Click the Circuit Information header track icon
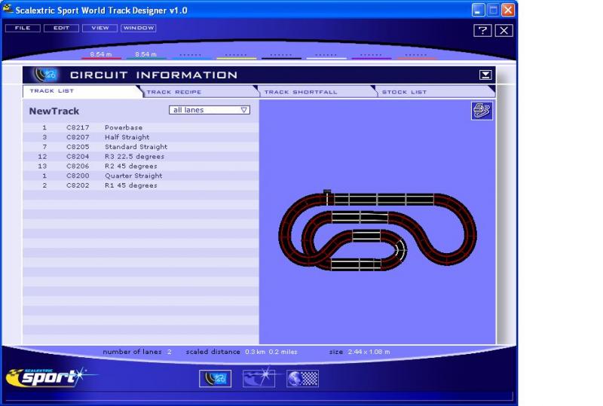This screenshot has width=603, height=406. coord(46,75)
